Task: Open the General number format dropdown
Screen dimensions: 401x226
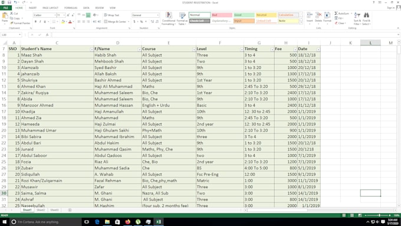Action: [157, 15]
